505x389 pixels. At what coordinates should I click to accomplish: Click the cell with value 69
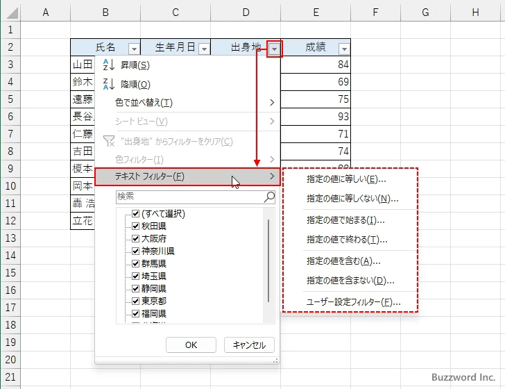click(316, 82)
